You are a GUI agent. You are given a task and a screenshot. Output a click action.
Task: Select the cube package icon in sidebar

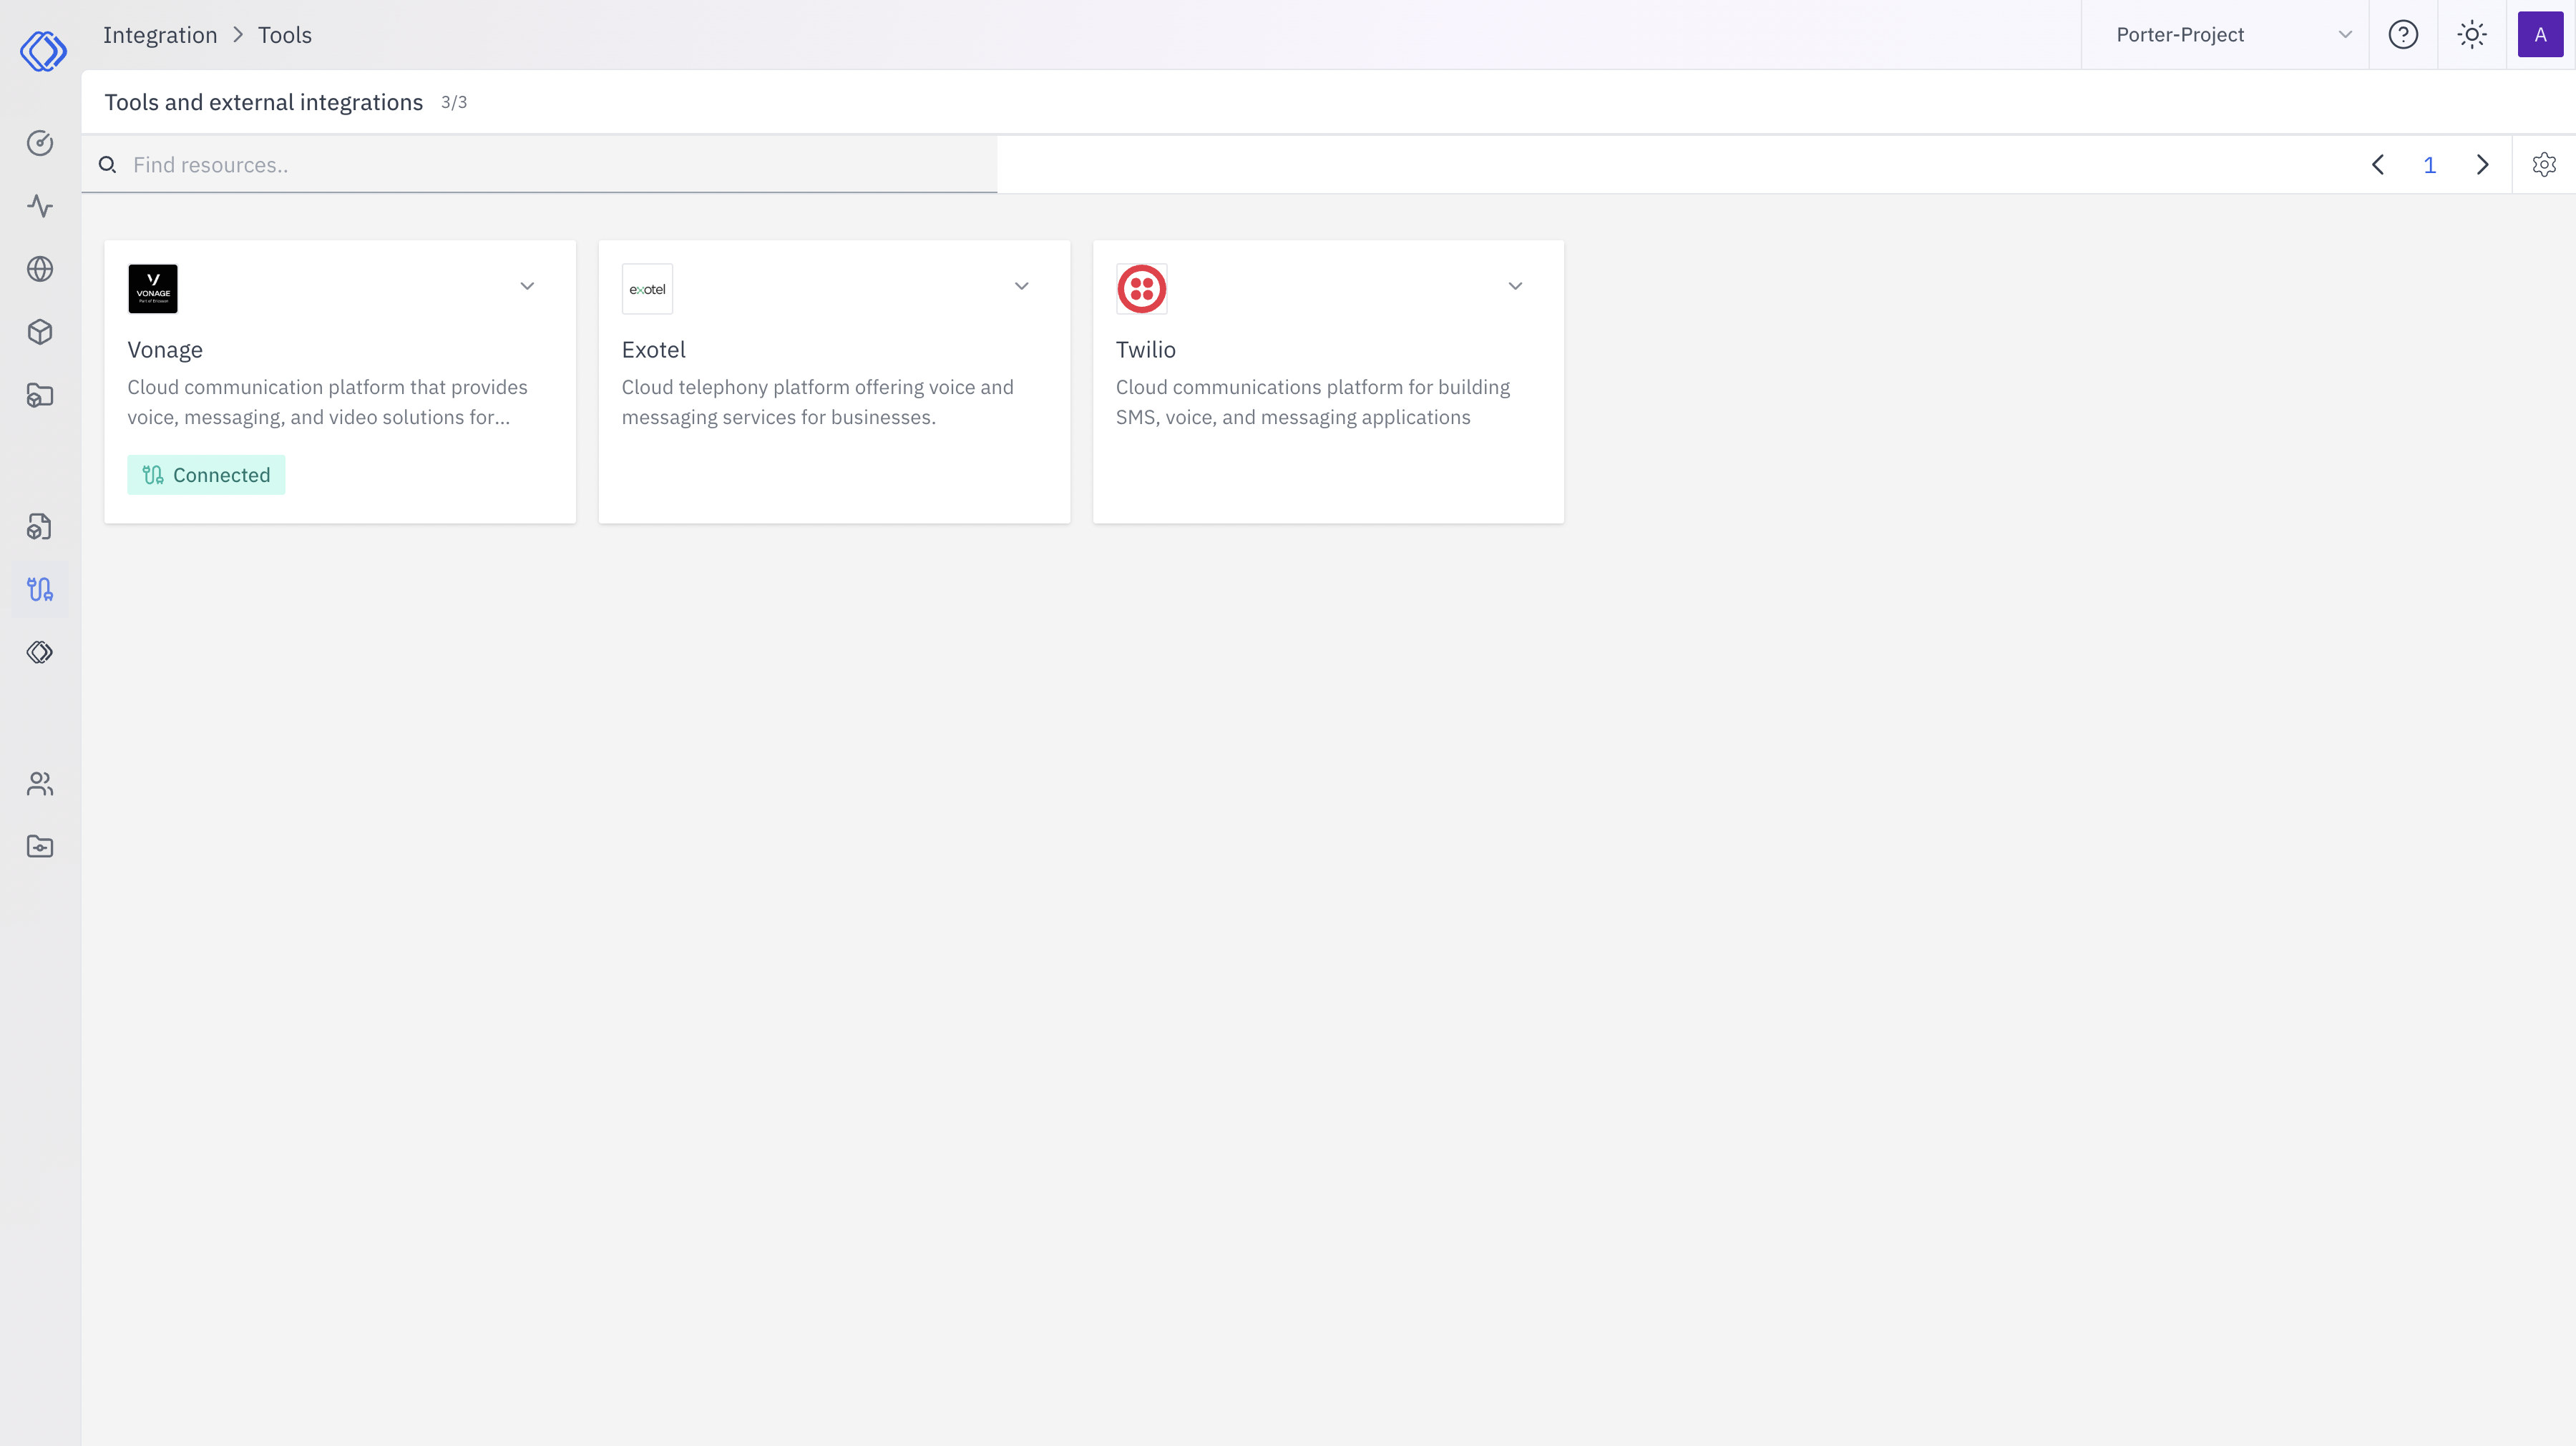pyautogui.click(x=40, y=332)
